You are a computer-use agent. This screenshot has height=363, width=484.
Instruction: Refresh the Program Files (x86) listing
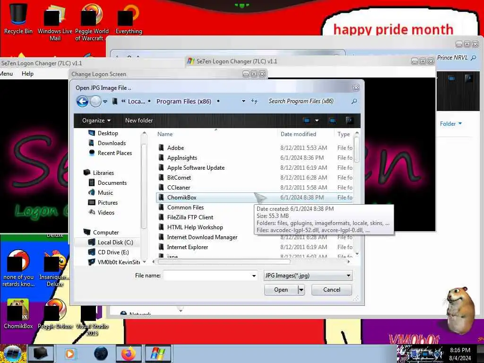point(254,101)
